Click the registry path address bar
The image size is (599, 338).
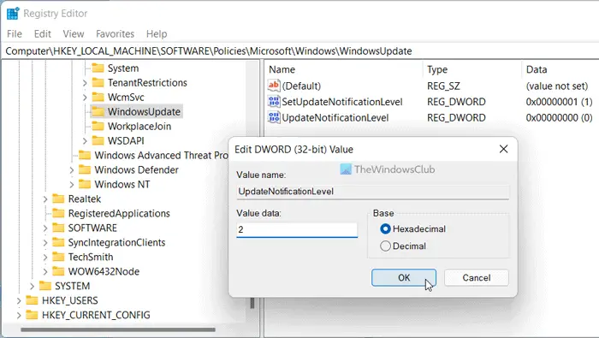pyautogui.click(x=299, y=51)
